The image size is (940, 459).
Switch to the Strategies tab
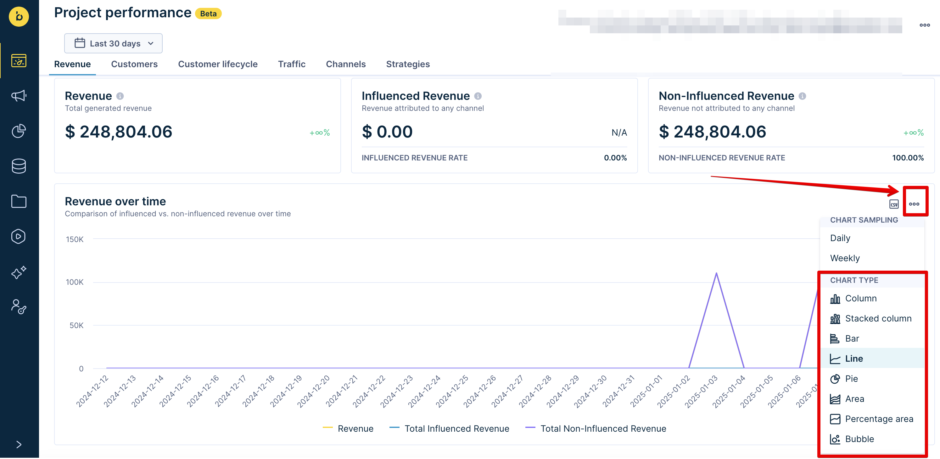point(408,64)
